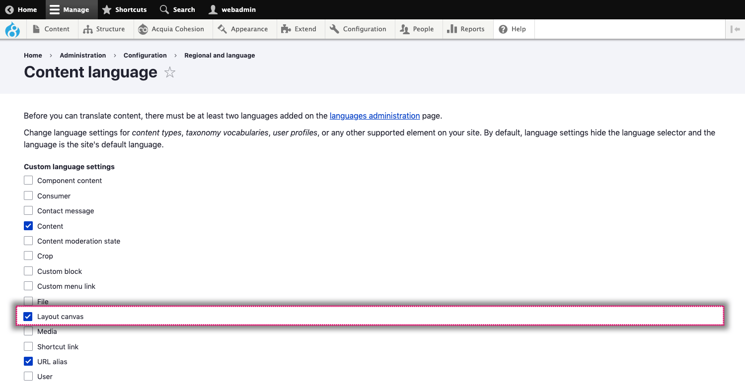Click the Acquia Cohesion icon

coord(143,29)
